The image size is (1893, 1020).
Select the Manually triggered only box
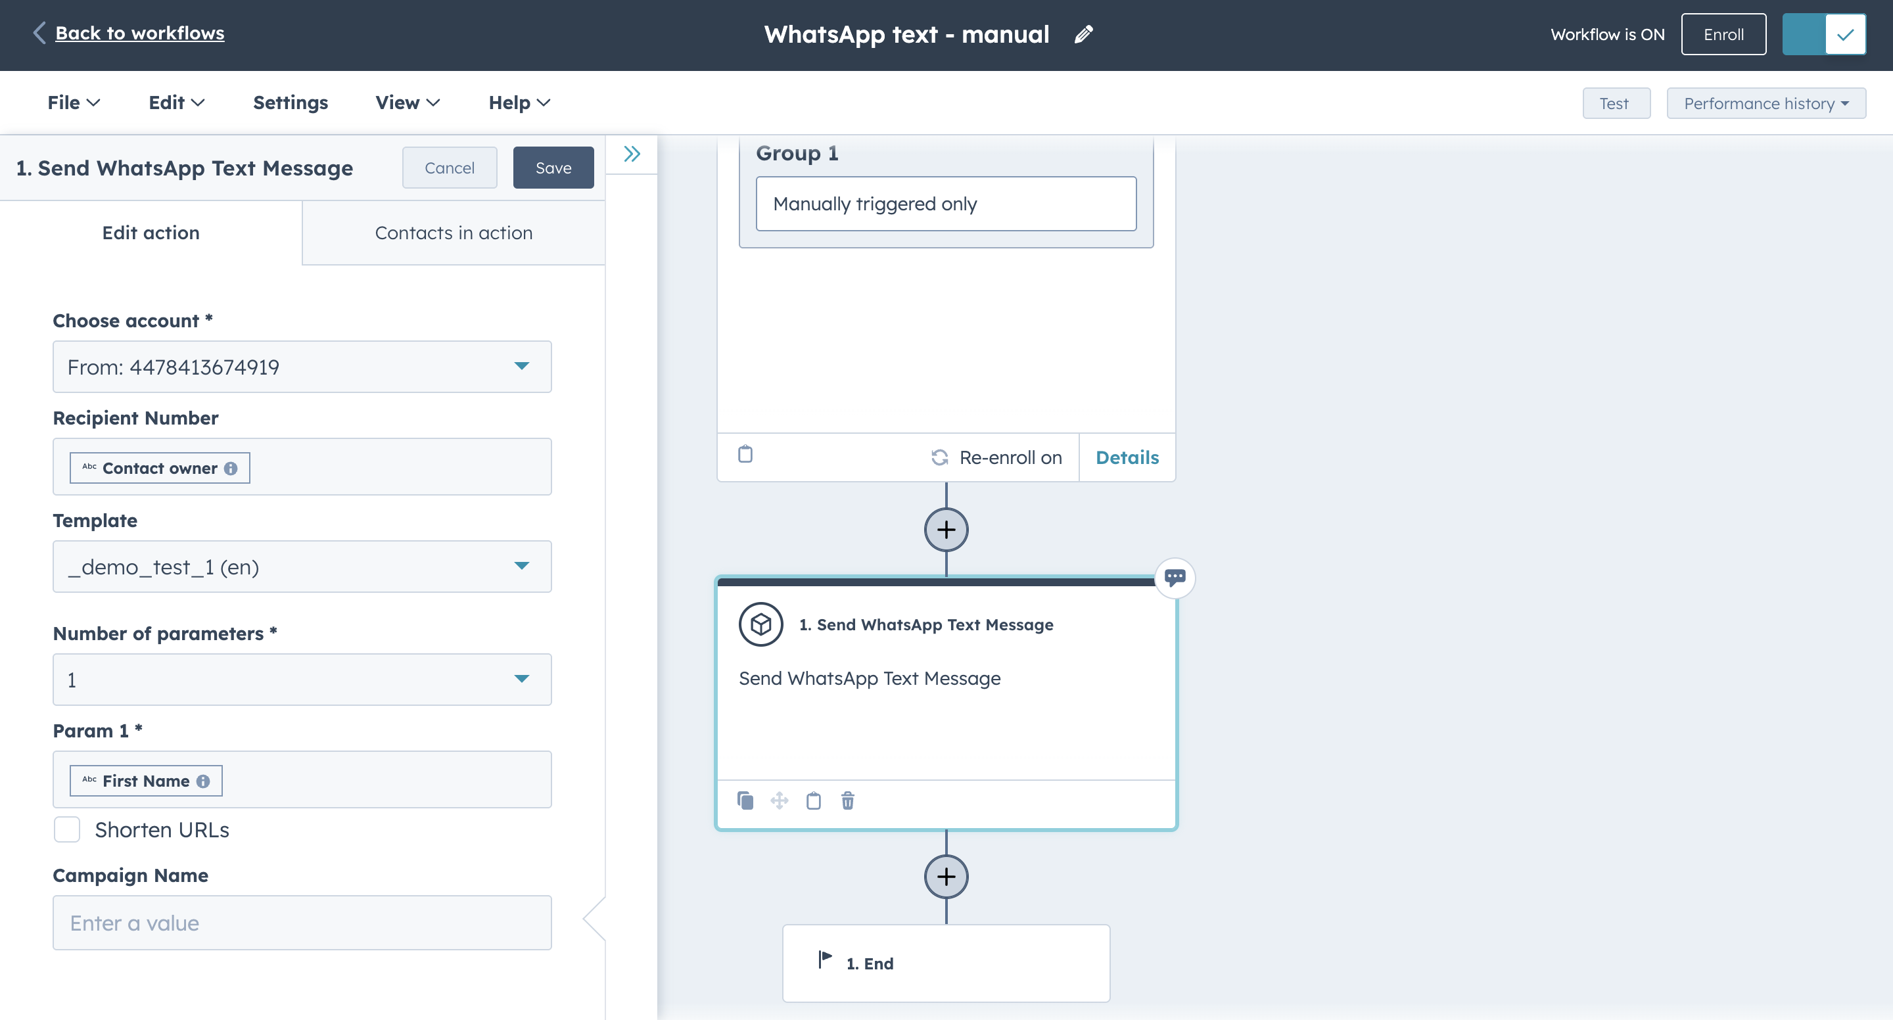click(x=946, y=204)
